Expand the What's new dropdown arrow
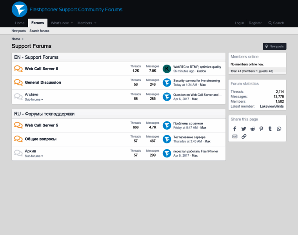298x235 pixels. [72, 23]
